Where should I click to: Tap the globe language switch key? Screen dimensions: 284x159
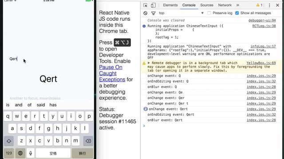click(20, 153)
